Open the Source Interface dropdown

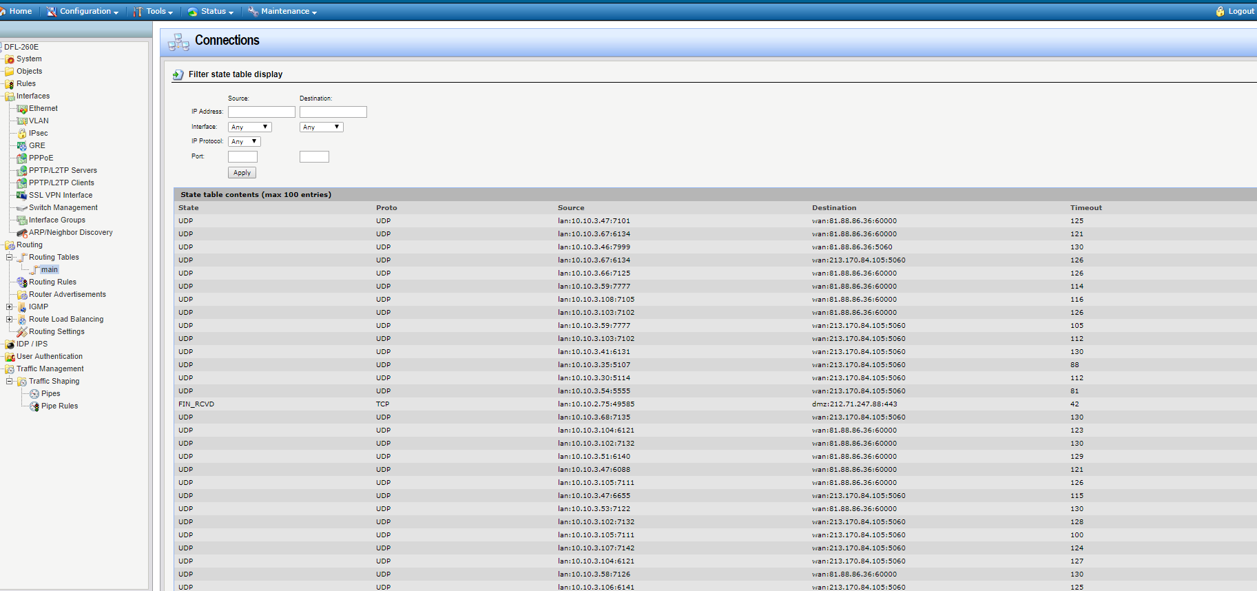pyautogui.click(x=250, y=127)
